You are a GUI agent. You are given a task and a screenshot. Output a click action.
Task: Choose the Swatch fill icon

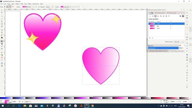166,16
